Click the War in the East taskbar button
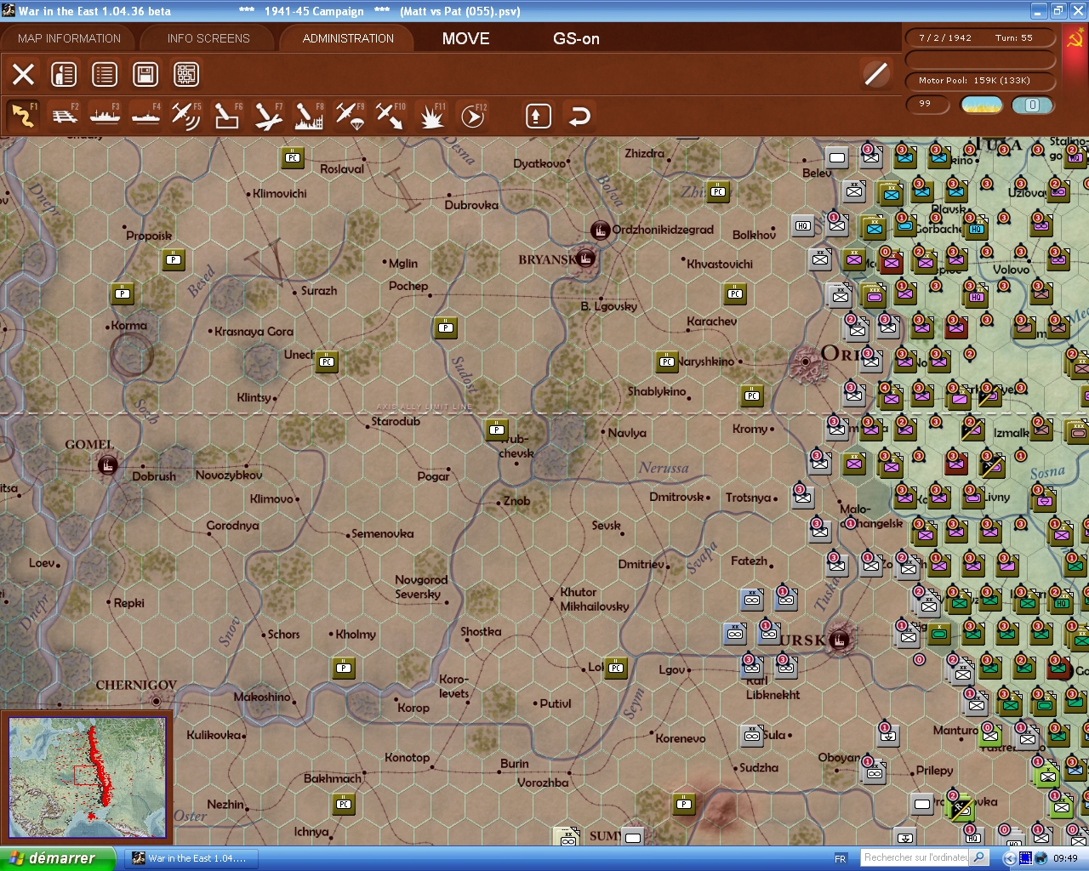The image size is (1089, 871). pyautogui.click(x=191, y=858)
